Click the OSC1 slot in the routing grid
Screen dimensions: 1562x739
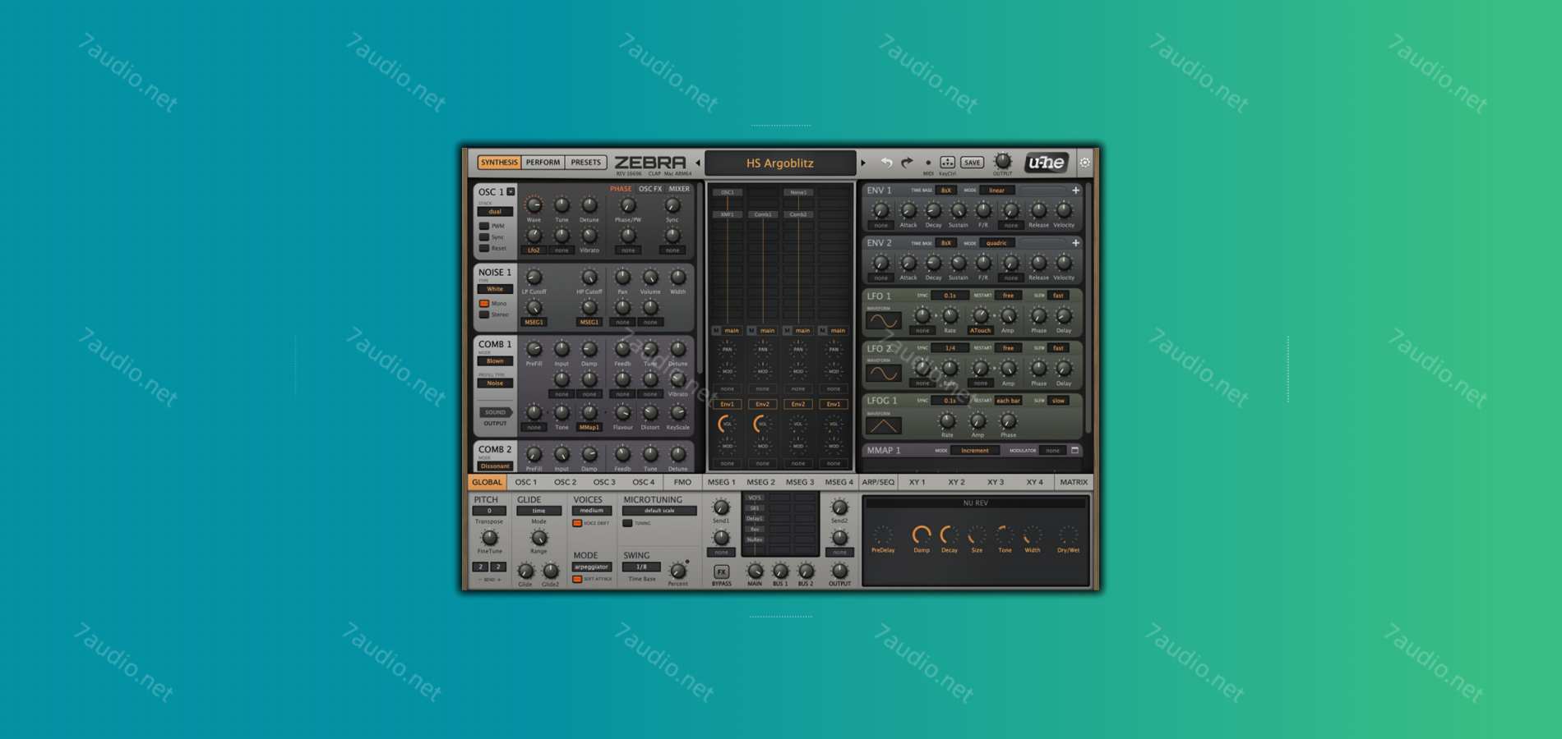coord(728,192)
